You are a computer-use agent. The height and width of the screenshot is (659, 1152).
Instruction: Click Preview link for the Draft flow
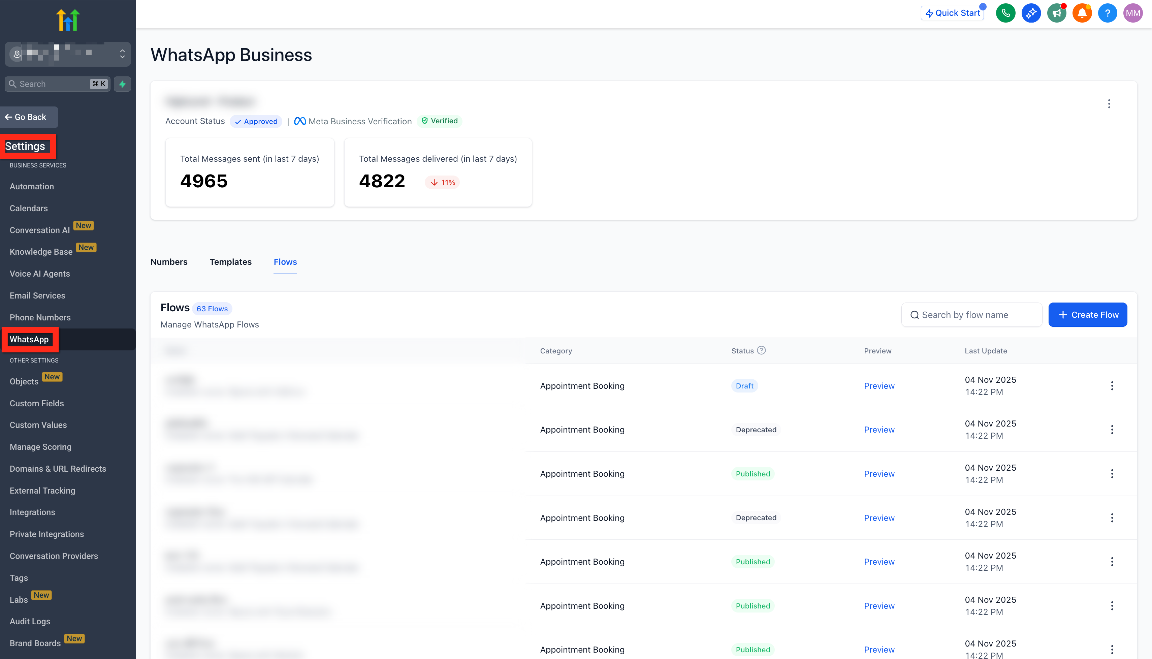879,386
